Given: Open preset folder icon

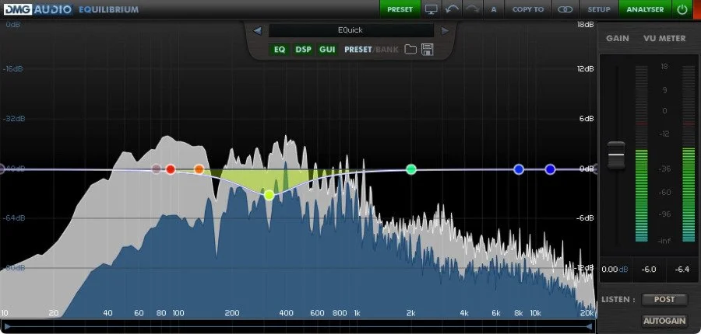Looking at the screenshot, I should 410,50.
